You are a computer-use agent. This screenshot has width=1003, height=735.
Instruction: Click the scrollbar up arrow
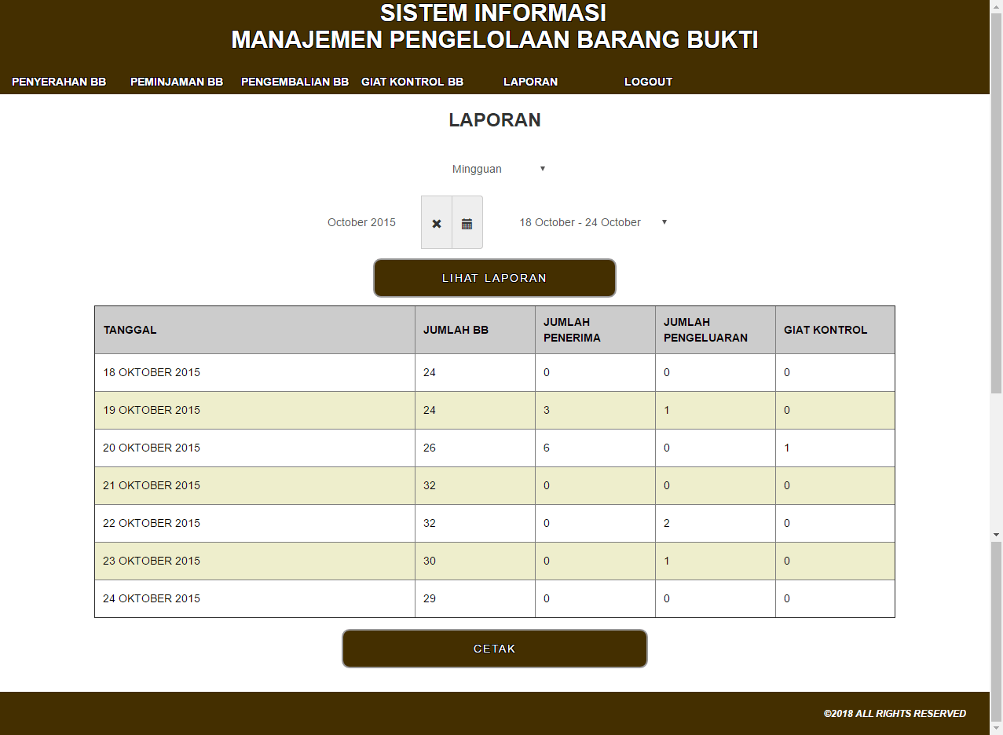(x=996, y=6)
